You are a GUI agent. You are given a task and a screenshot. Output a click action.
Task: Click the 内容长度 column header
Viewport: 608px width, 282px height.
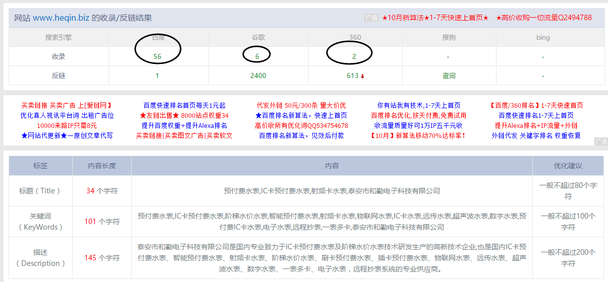point(102,166)
